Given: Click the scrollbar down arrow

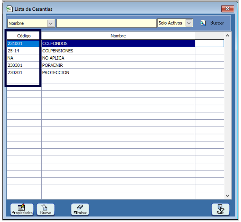Looking at the screenshot, I should point(228,196).
